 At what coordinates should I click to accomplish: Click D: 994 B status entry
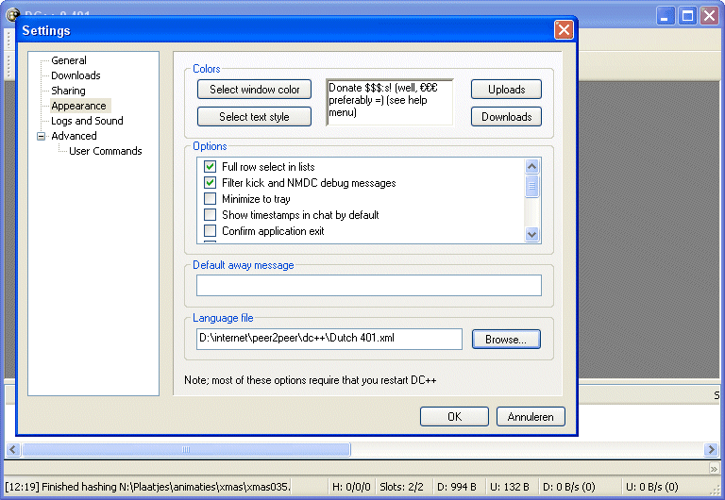[x=456, y=487]
